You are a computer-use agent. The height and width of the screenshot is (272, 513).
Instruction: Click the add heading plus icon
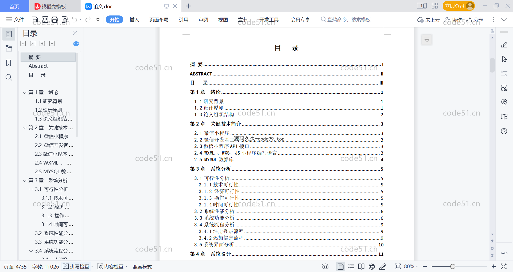(x=42, y=43)
